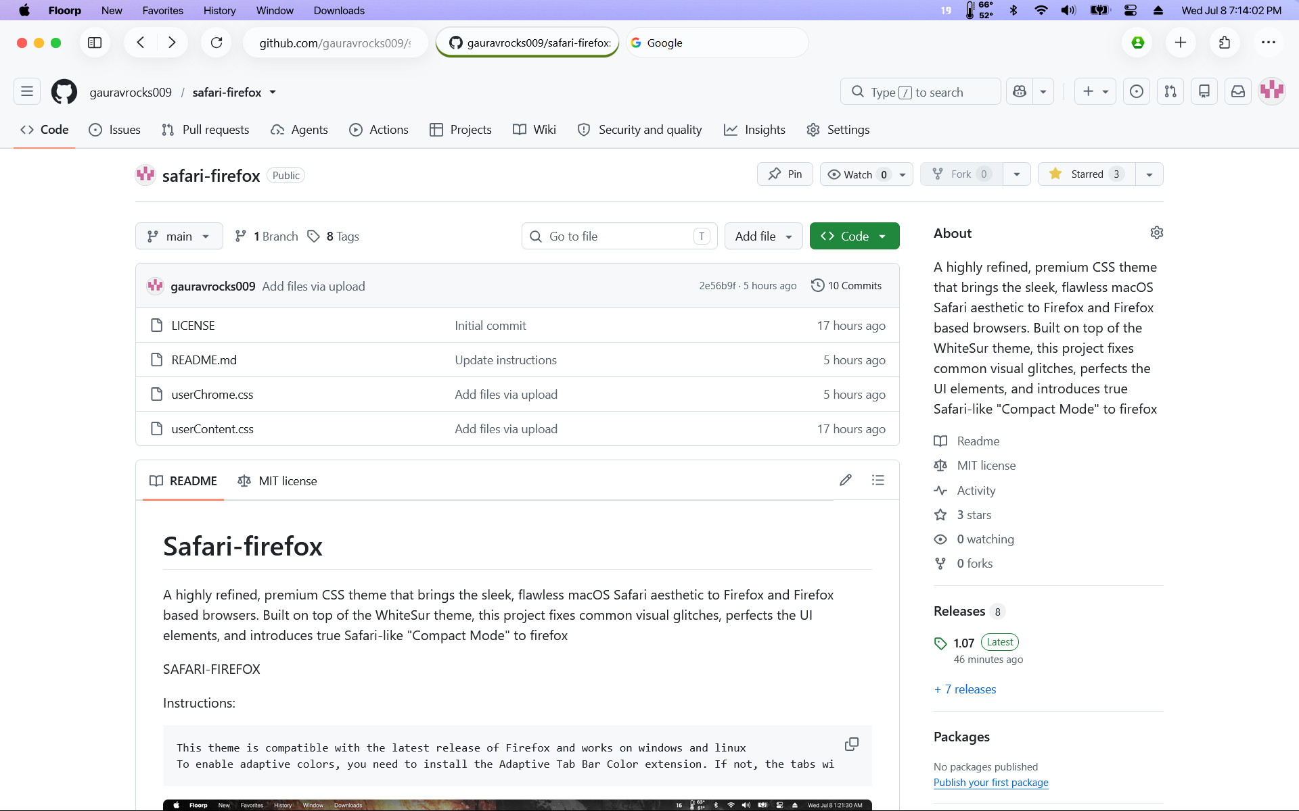View the 10 Commits link

click(x=846, y=285)
